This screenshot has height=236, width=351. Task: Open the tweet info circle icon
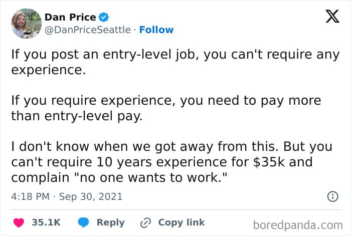(x=332, y=196)
